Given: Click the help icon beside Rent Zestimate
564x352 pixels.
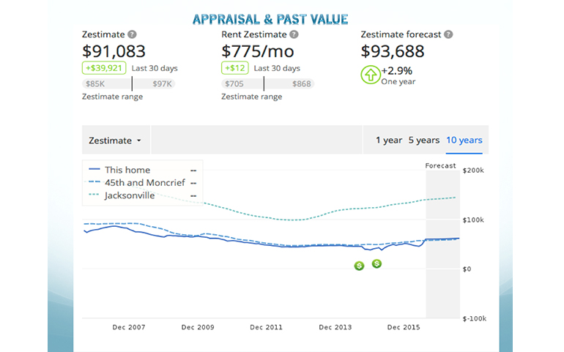Looking at the screenshot, I should click(x=294, y=34).
